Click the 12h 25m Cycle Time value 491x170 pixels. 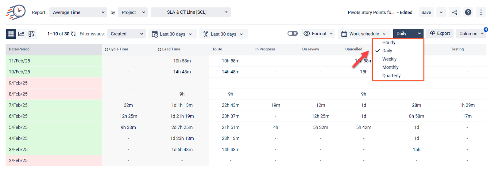(128, 116)
